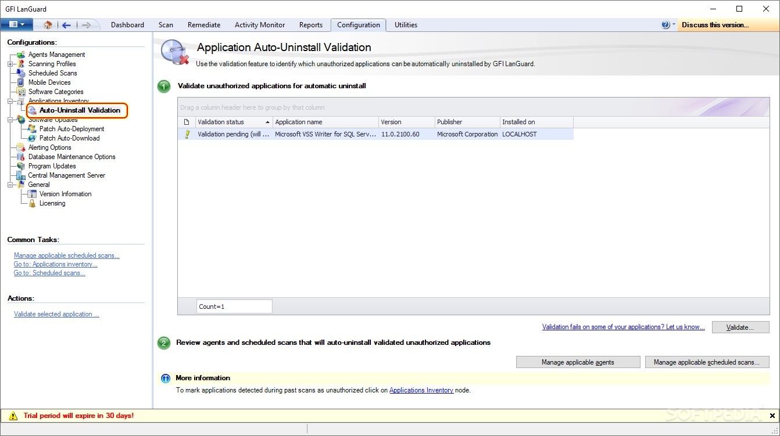Click the Patch Auto-Download globe icon
780x436 pixels.
33,138
